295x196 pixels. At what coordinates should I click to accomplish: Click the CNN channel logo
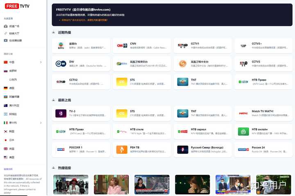[x=122, y=46]
